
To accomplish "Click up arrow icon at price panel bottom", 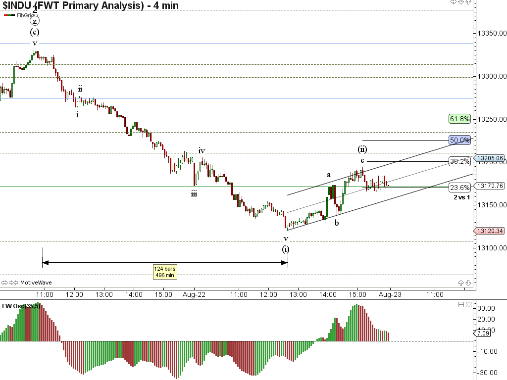I will coord(461,283).
